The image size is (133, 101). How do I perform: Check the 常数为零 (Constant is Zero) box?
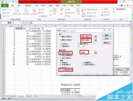coord(78,44)
